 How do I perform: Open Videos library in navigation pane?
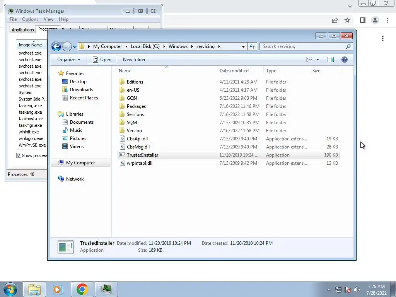(x=77, y=147)
